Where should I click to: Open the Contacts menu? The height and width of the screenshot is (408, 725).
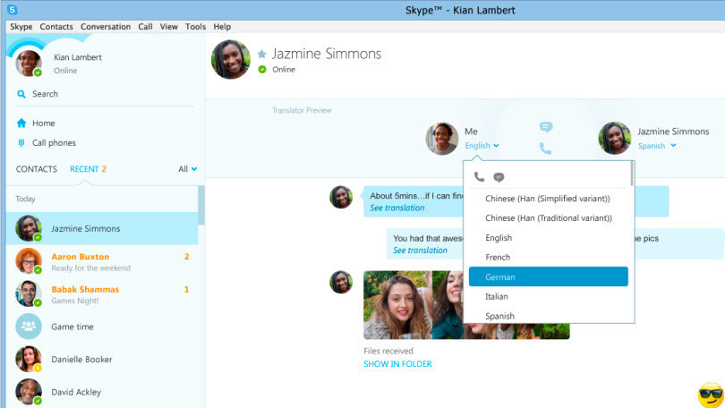56,26
